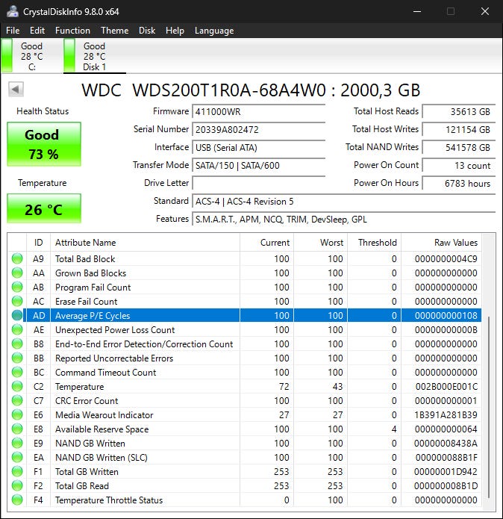Click status orb for Reported Uncorrectable Errors
503x519 pixels.
[17, 358]
